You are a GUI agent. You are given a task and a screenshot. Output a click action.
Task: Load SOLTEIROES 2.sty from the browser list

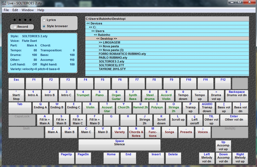pyautogui.click(x=167, y=61)
